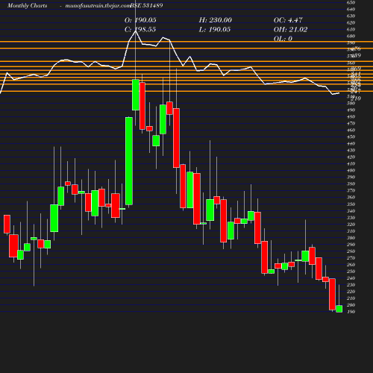Click the "BSE 531489" symbol label
This screenshot has height=373, width=373.
coord(146,5)
